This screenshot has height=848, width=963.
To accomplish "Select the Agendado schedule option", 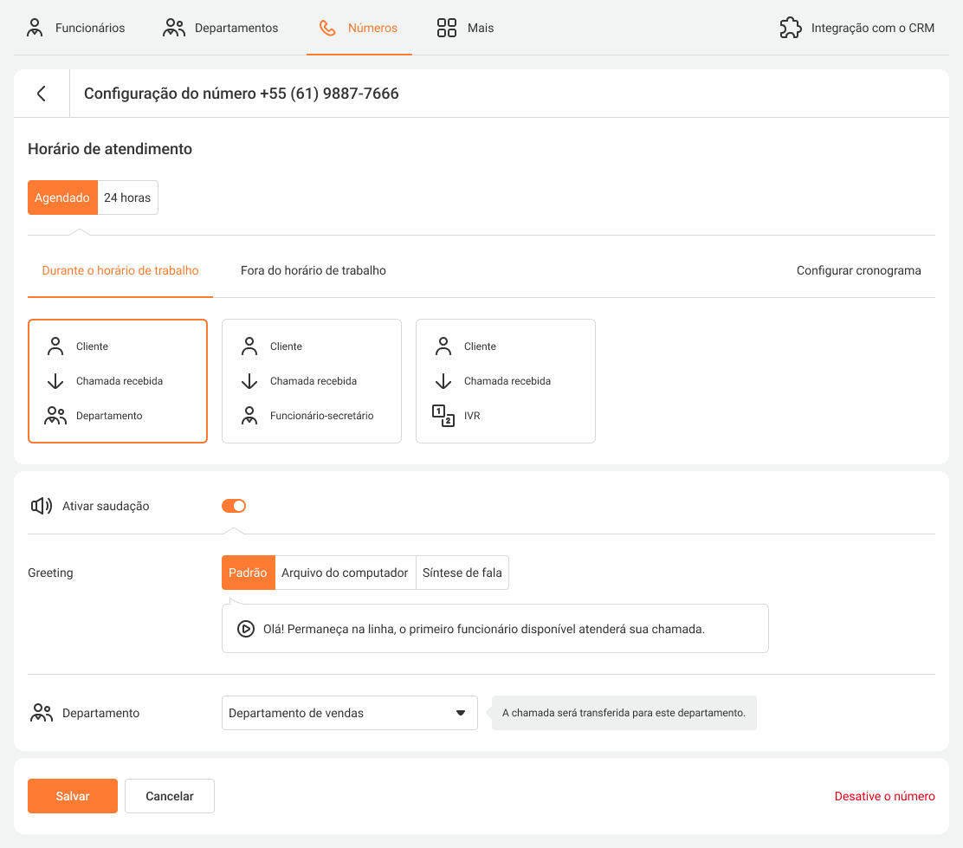I will pos(62,197).
